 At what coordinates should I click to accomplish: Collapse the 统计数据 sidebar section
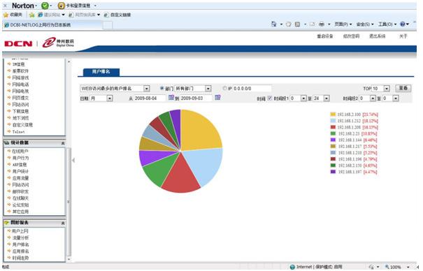click(x=63, y=143)
